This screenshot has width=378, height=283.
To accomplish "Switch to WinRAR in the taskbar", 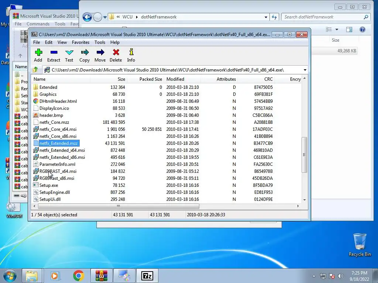I will 101,276.
